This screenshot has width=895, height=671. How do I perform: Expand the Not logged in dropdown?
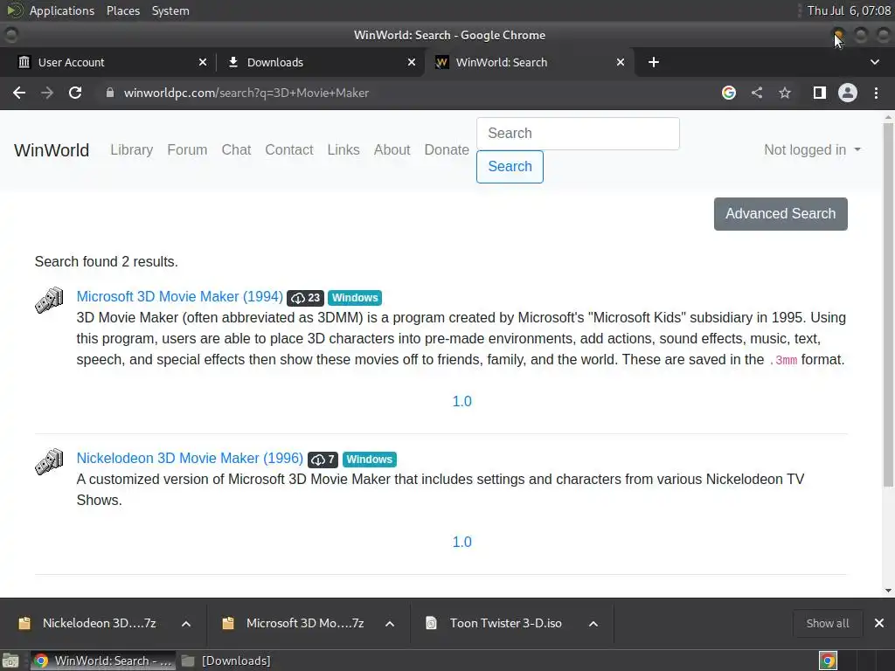812,150
